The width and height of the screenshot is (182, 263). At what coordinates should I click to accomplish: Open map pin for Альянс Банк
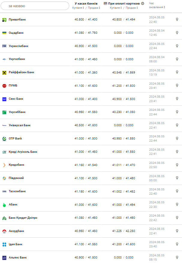point(177,258)
